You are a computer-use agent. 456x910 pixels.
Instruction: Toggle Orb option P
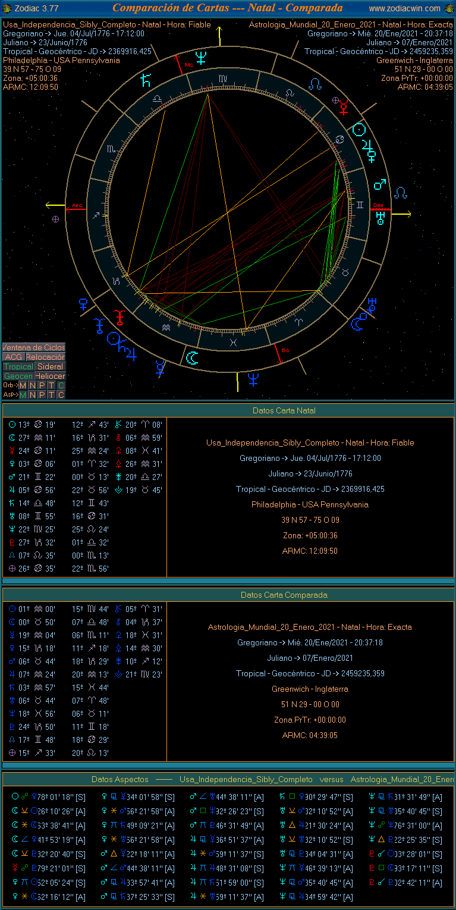(x=42, y=385)
